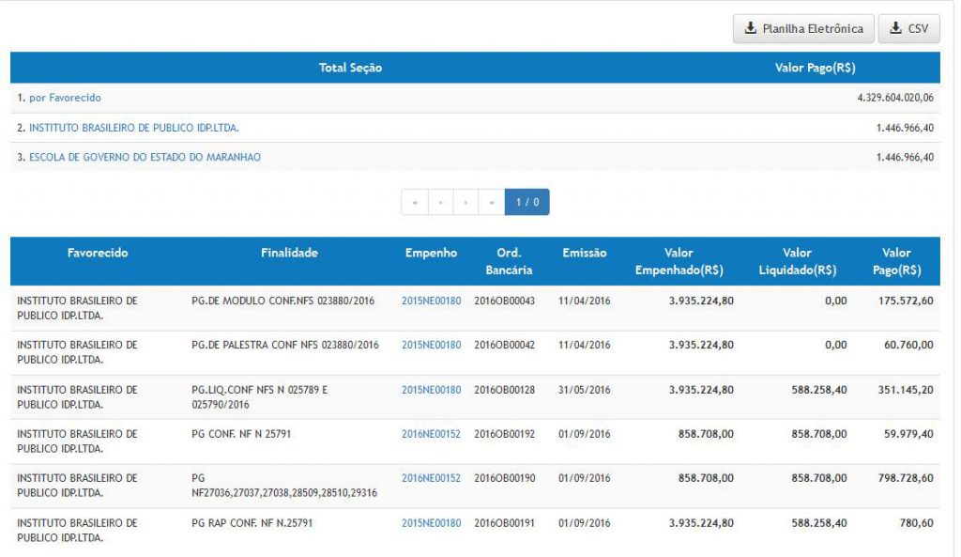
Task: Open the empenho link for order 2016OB00128
Action: 431,390
